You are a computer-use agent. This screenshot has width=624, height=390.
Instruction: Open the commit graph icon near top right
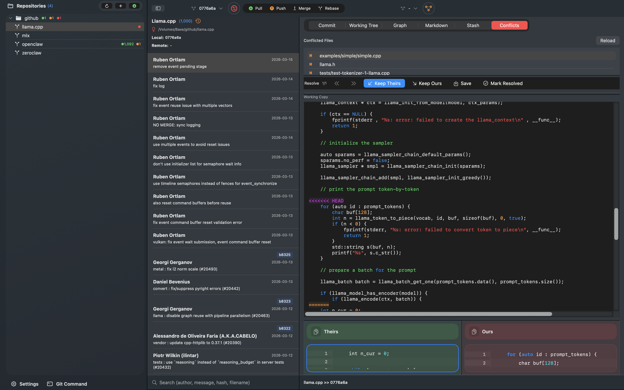point(428,8)
